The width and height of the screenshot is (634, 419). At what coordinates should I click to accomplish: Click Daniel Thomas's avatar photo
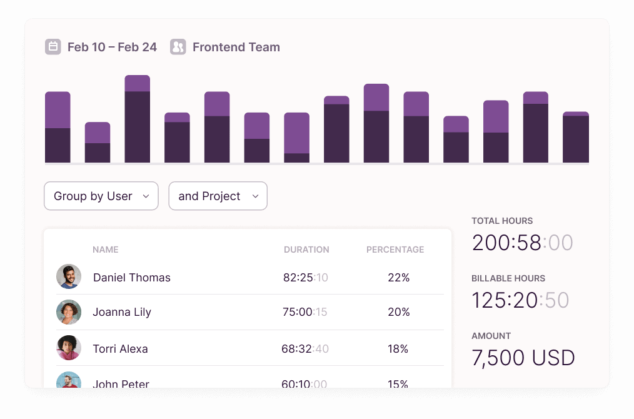click(x=69, y=276)
